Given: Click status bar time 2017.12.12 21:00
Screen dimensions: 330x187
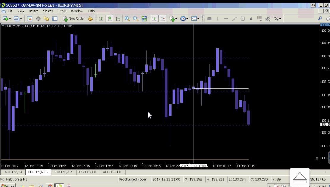Looking at the screenshot, I should (166, 180).
